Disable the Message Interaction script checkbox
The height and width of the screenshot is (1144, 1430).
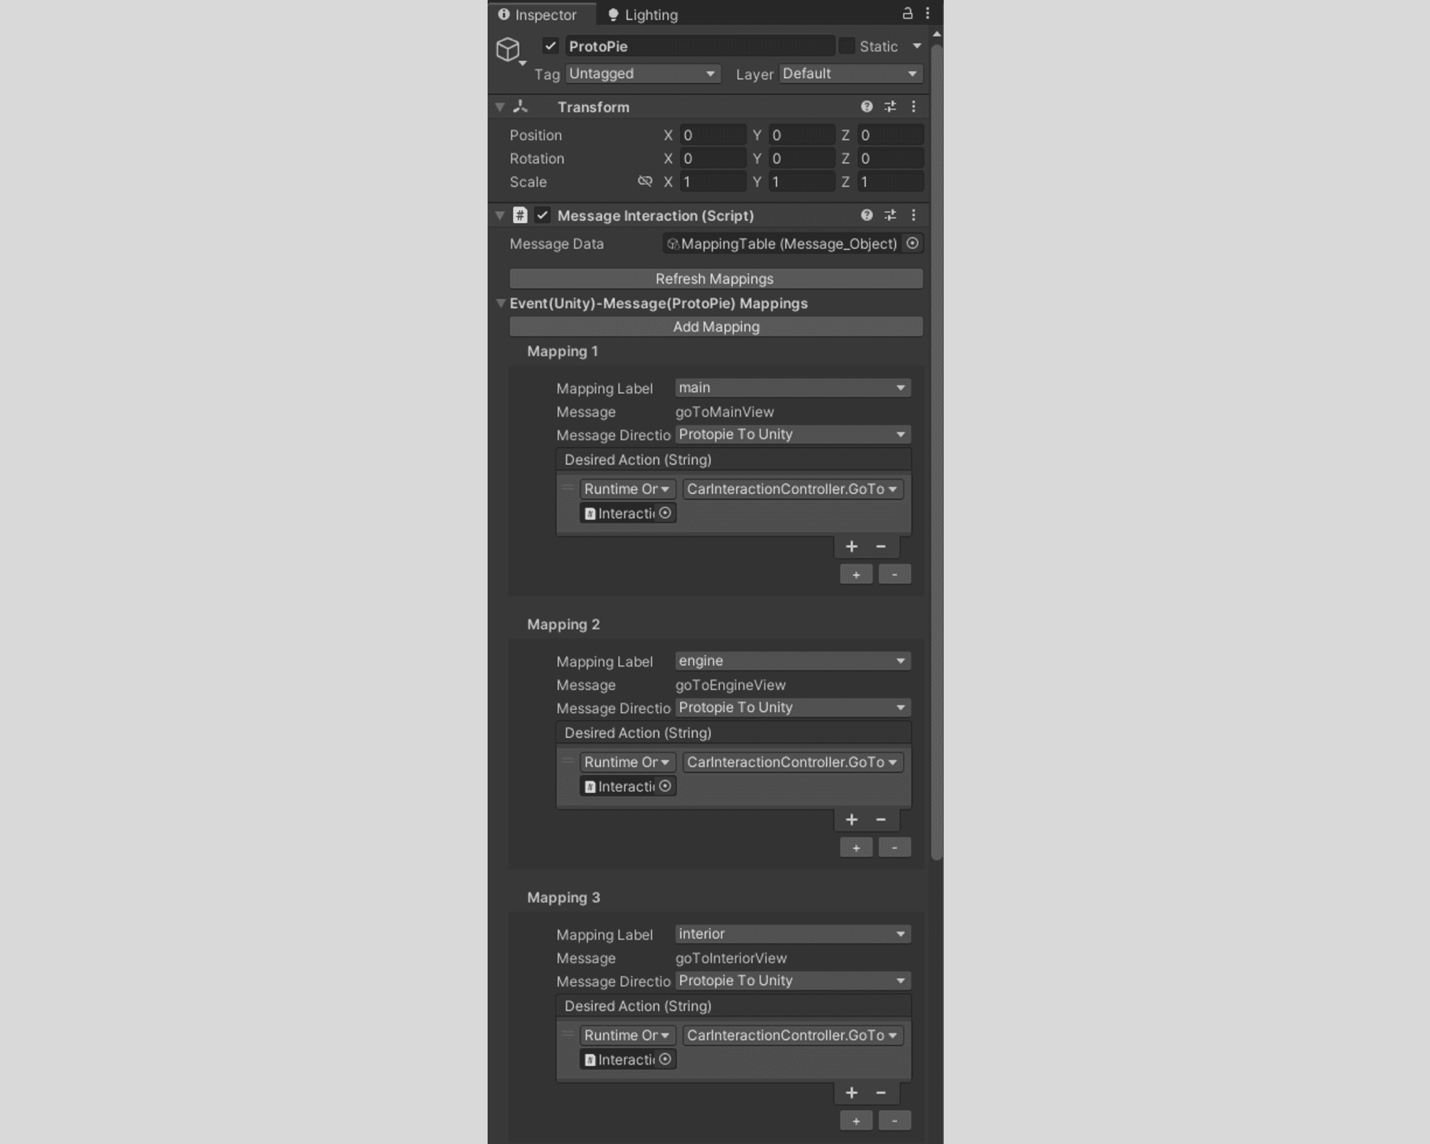[542, 215]
